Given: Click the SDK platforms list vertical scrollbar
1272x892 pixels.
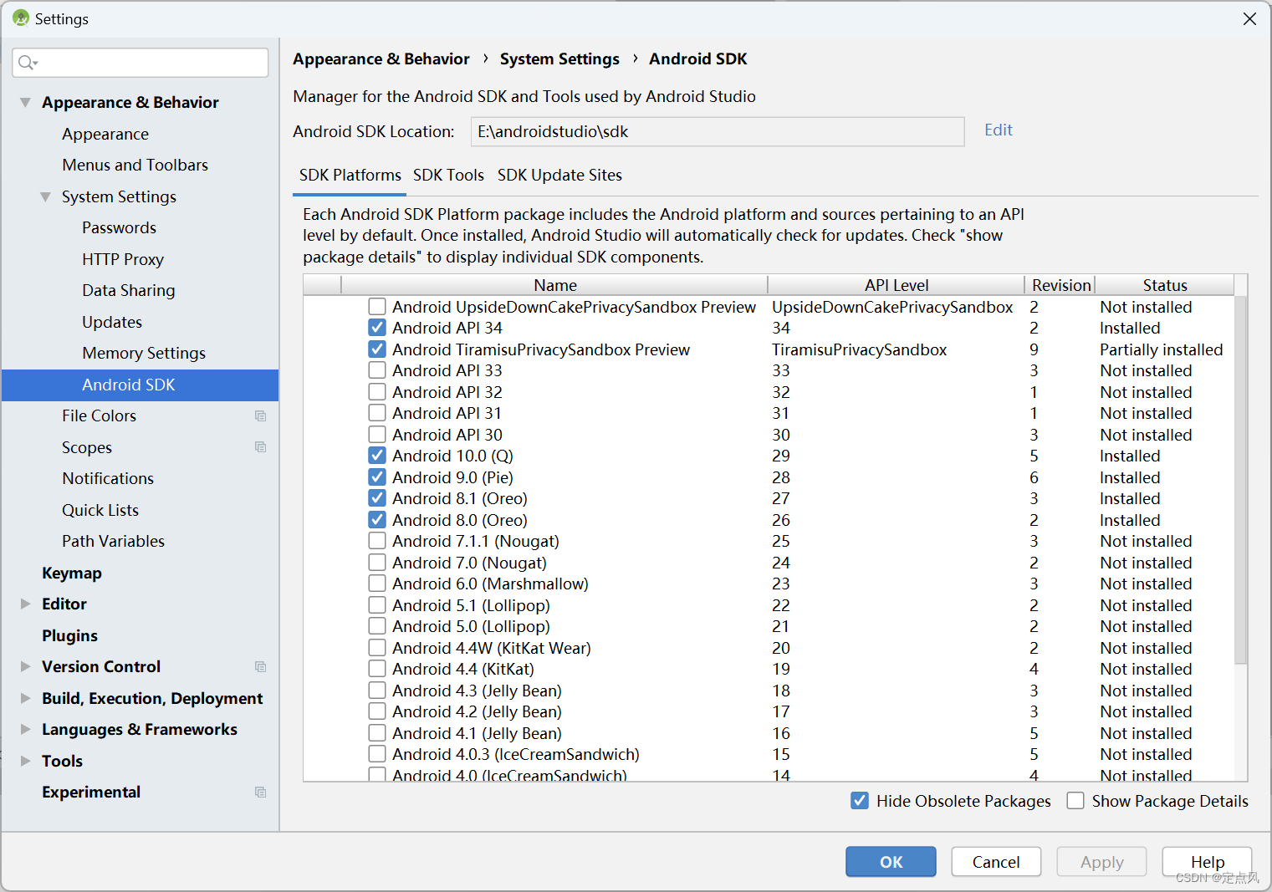Looking at the screenshot, I should (1240, 480).
